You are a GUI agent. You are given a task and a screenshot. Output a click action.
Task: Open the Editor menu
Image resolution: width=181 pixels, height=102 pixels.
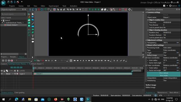click(x=43, y=6)
